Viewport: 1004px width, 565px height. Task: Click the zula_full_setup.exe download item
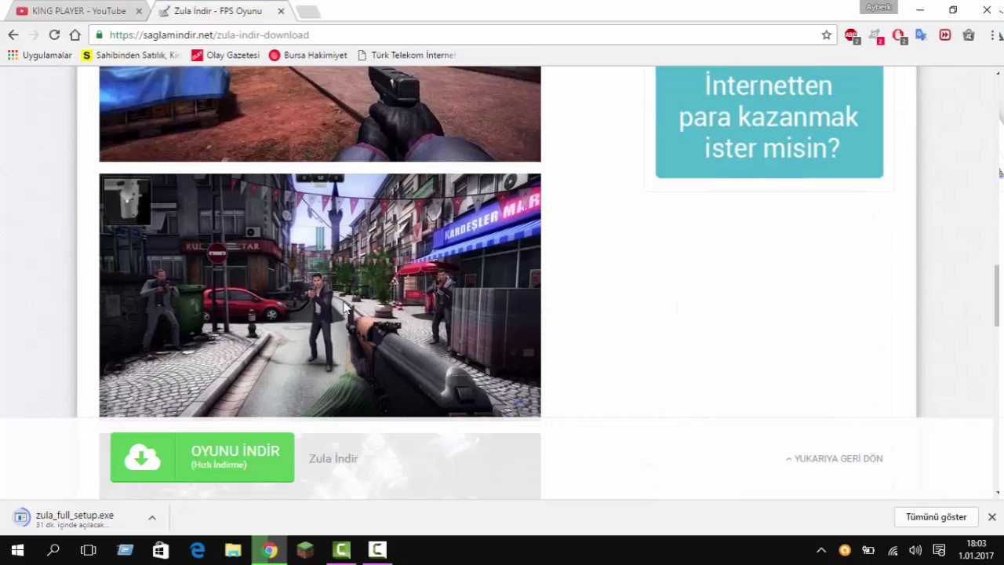(x=85, y=517)
